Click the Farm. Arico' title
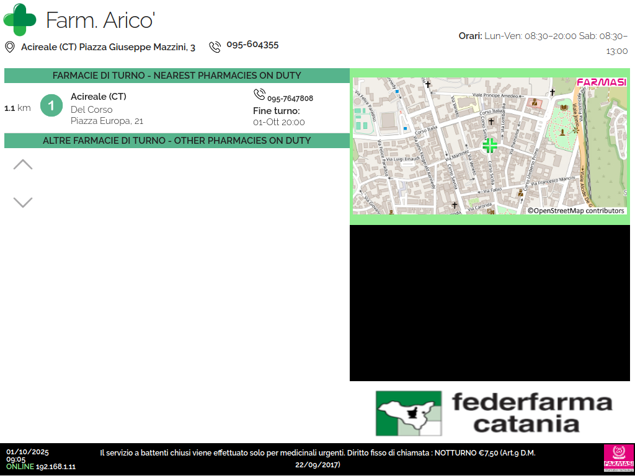The height and width of the screenshot is (476, 635). 100,20
